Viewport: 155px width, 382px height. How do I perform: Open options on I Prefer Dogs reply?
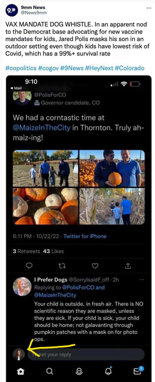click(x=141, y=280)
